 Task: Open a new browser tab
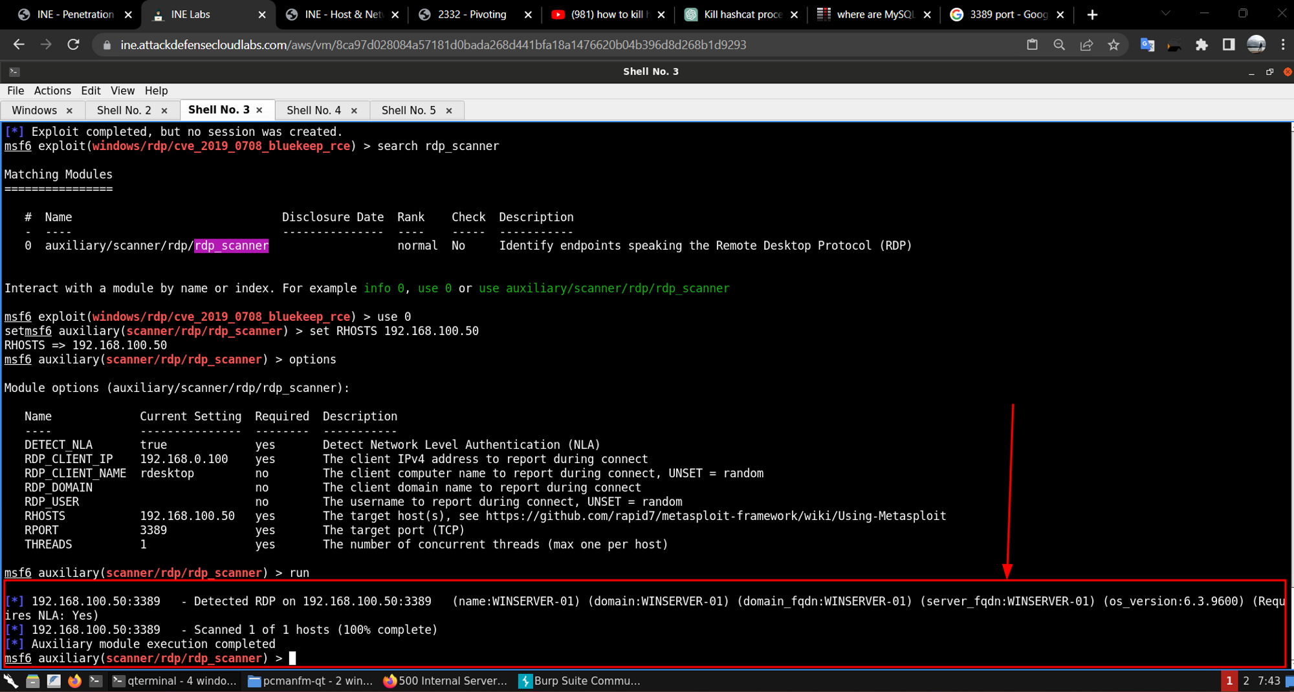tap(1092, 14)
